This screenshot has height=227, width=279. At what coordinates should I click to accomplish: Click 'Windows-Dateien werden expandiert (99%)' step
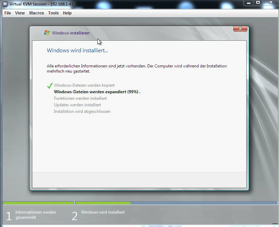tap(97, 92)
